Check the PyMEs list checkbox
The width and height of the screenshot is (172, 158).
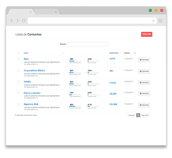tap(18, 81)
